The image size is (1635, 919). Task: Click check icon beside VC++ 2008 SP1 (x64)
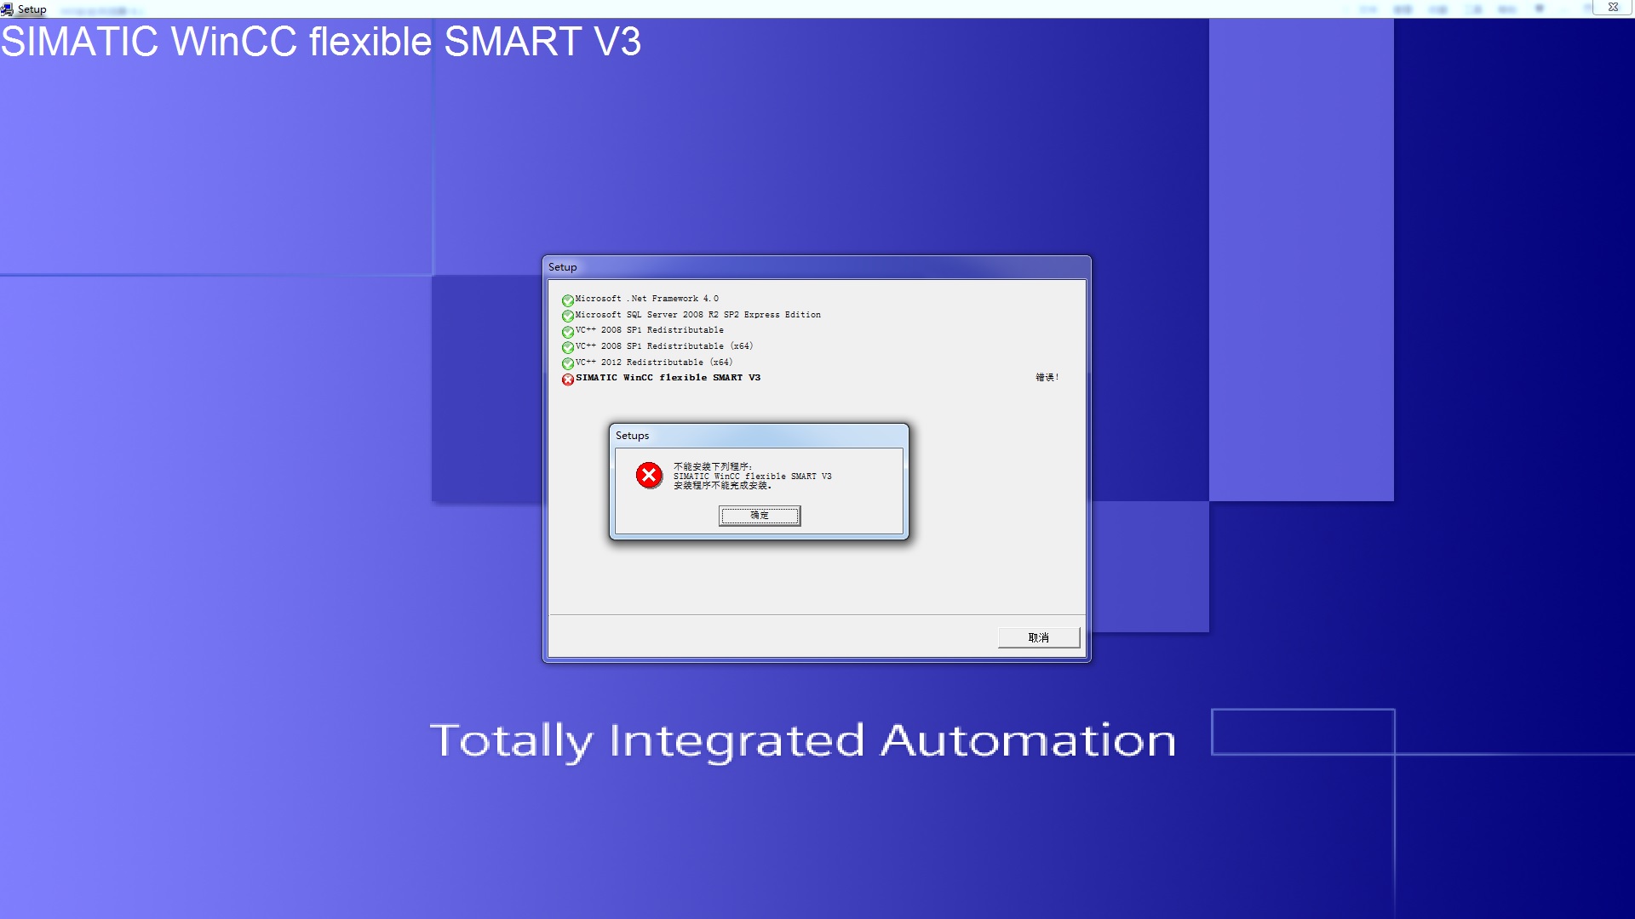tap(567, 347)
